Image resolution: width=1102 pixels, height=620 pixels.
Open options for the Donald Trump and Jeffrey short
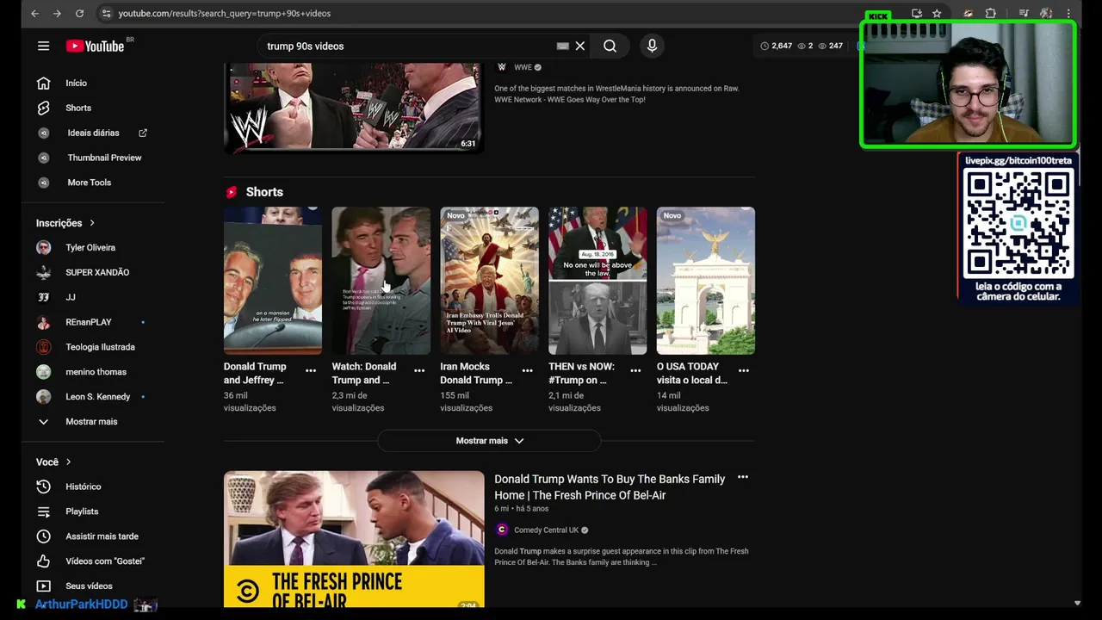[311, 371]
